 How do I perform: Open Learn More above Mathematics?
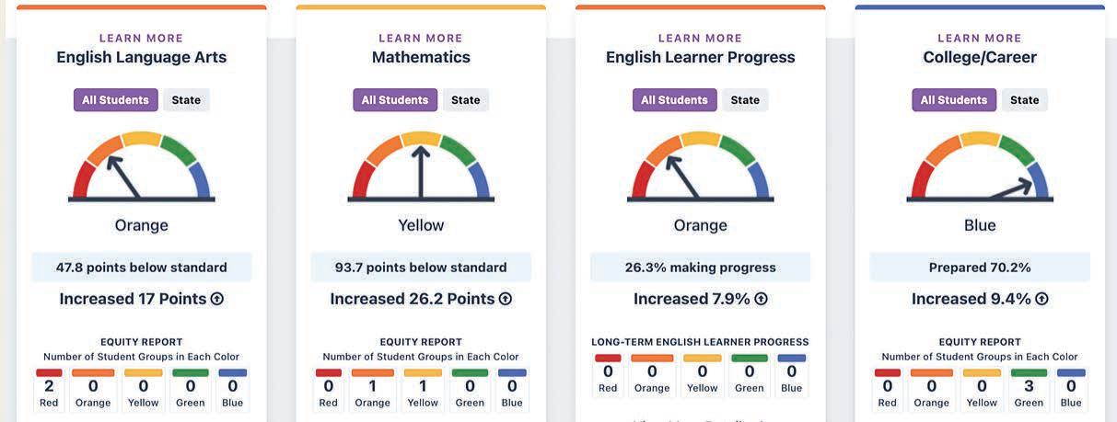(x=421, y=39)
